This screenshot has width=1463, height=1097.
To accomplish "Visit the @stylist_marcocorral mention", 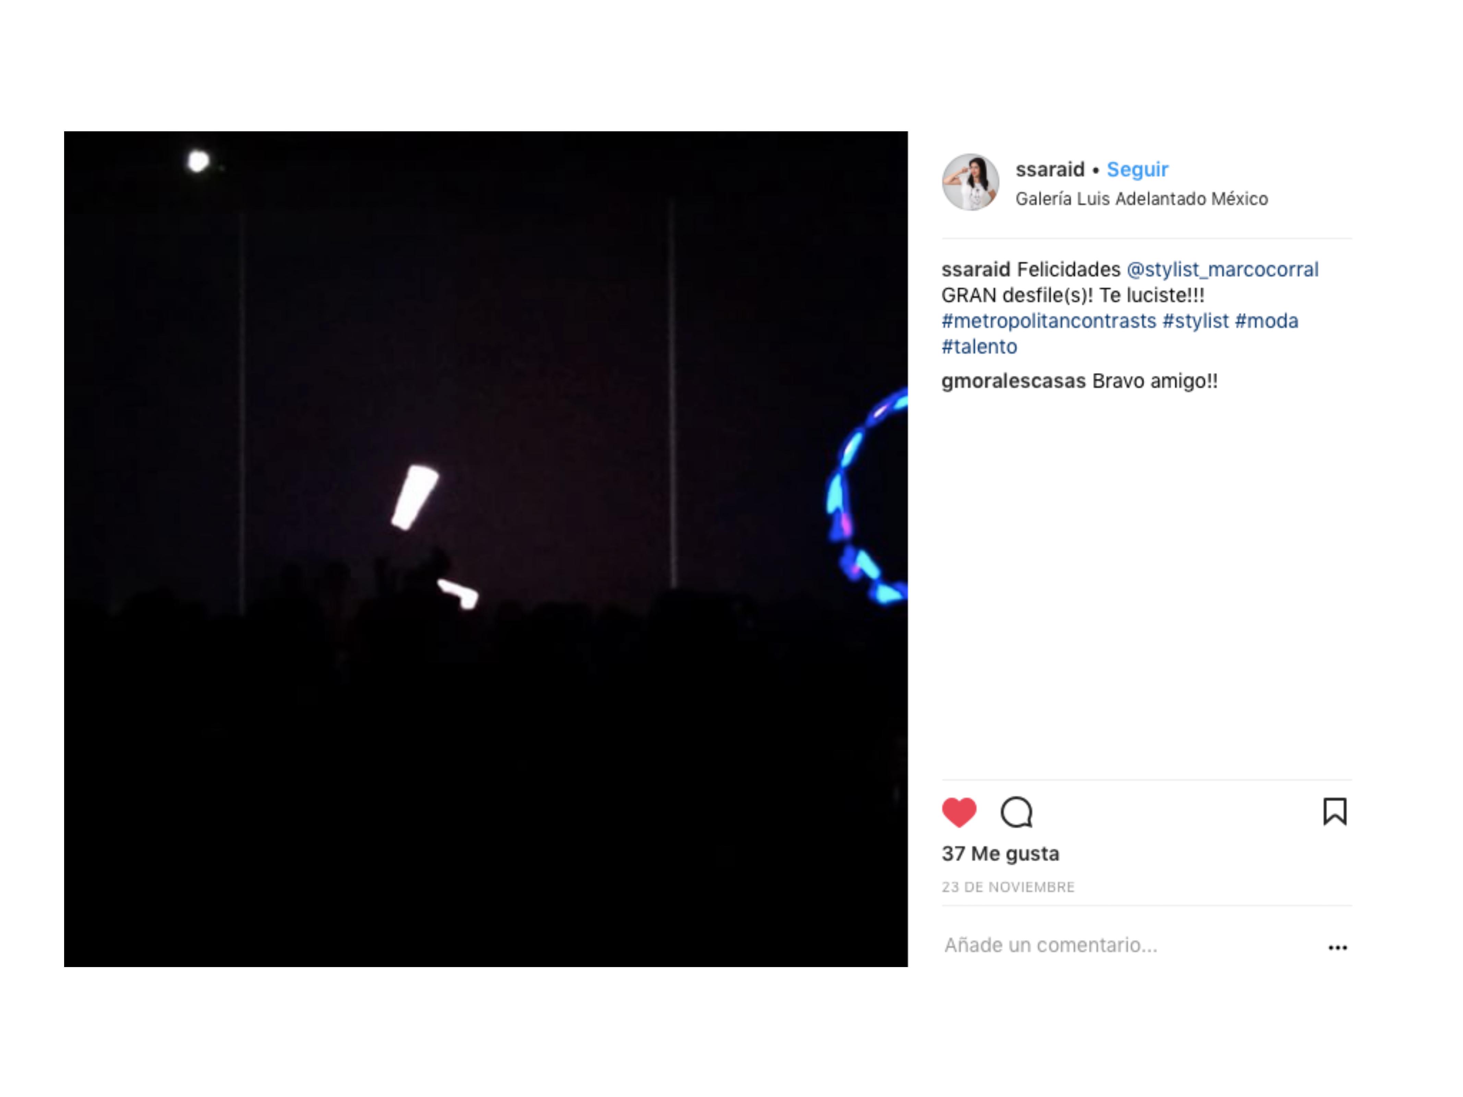I will tap(1222, 270).
